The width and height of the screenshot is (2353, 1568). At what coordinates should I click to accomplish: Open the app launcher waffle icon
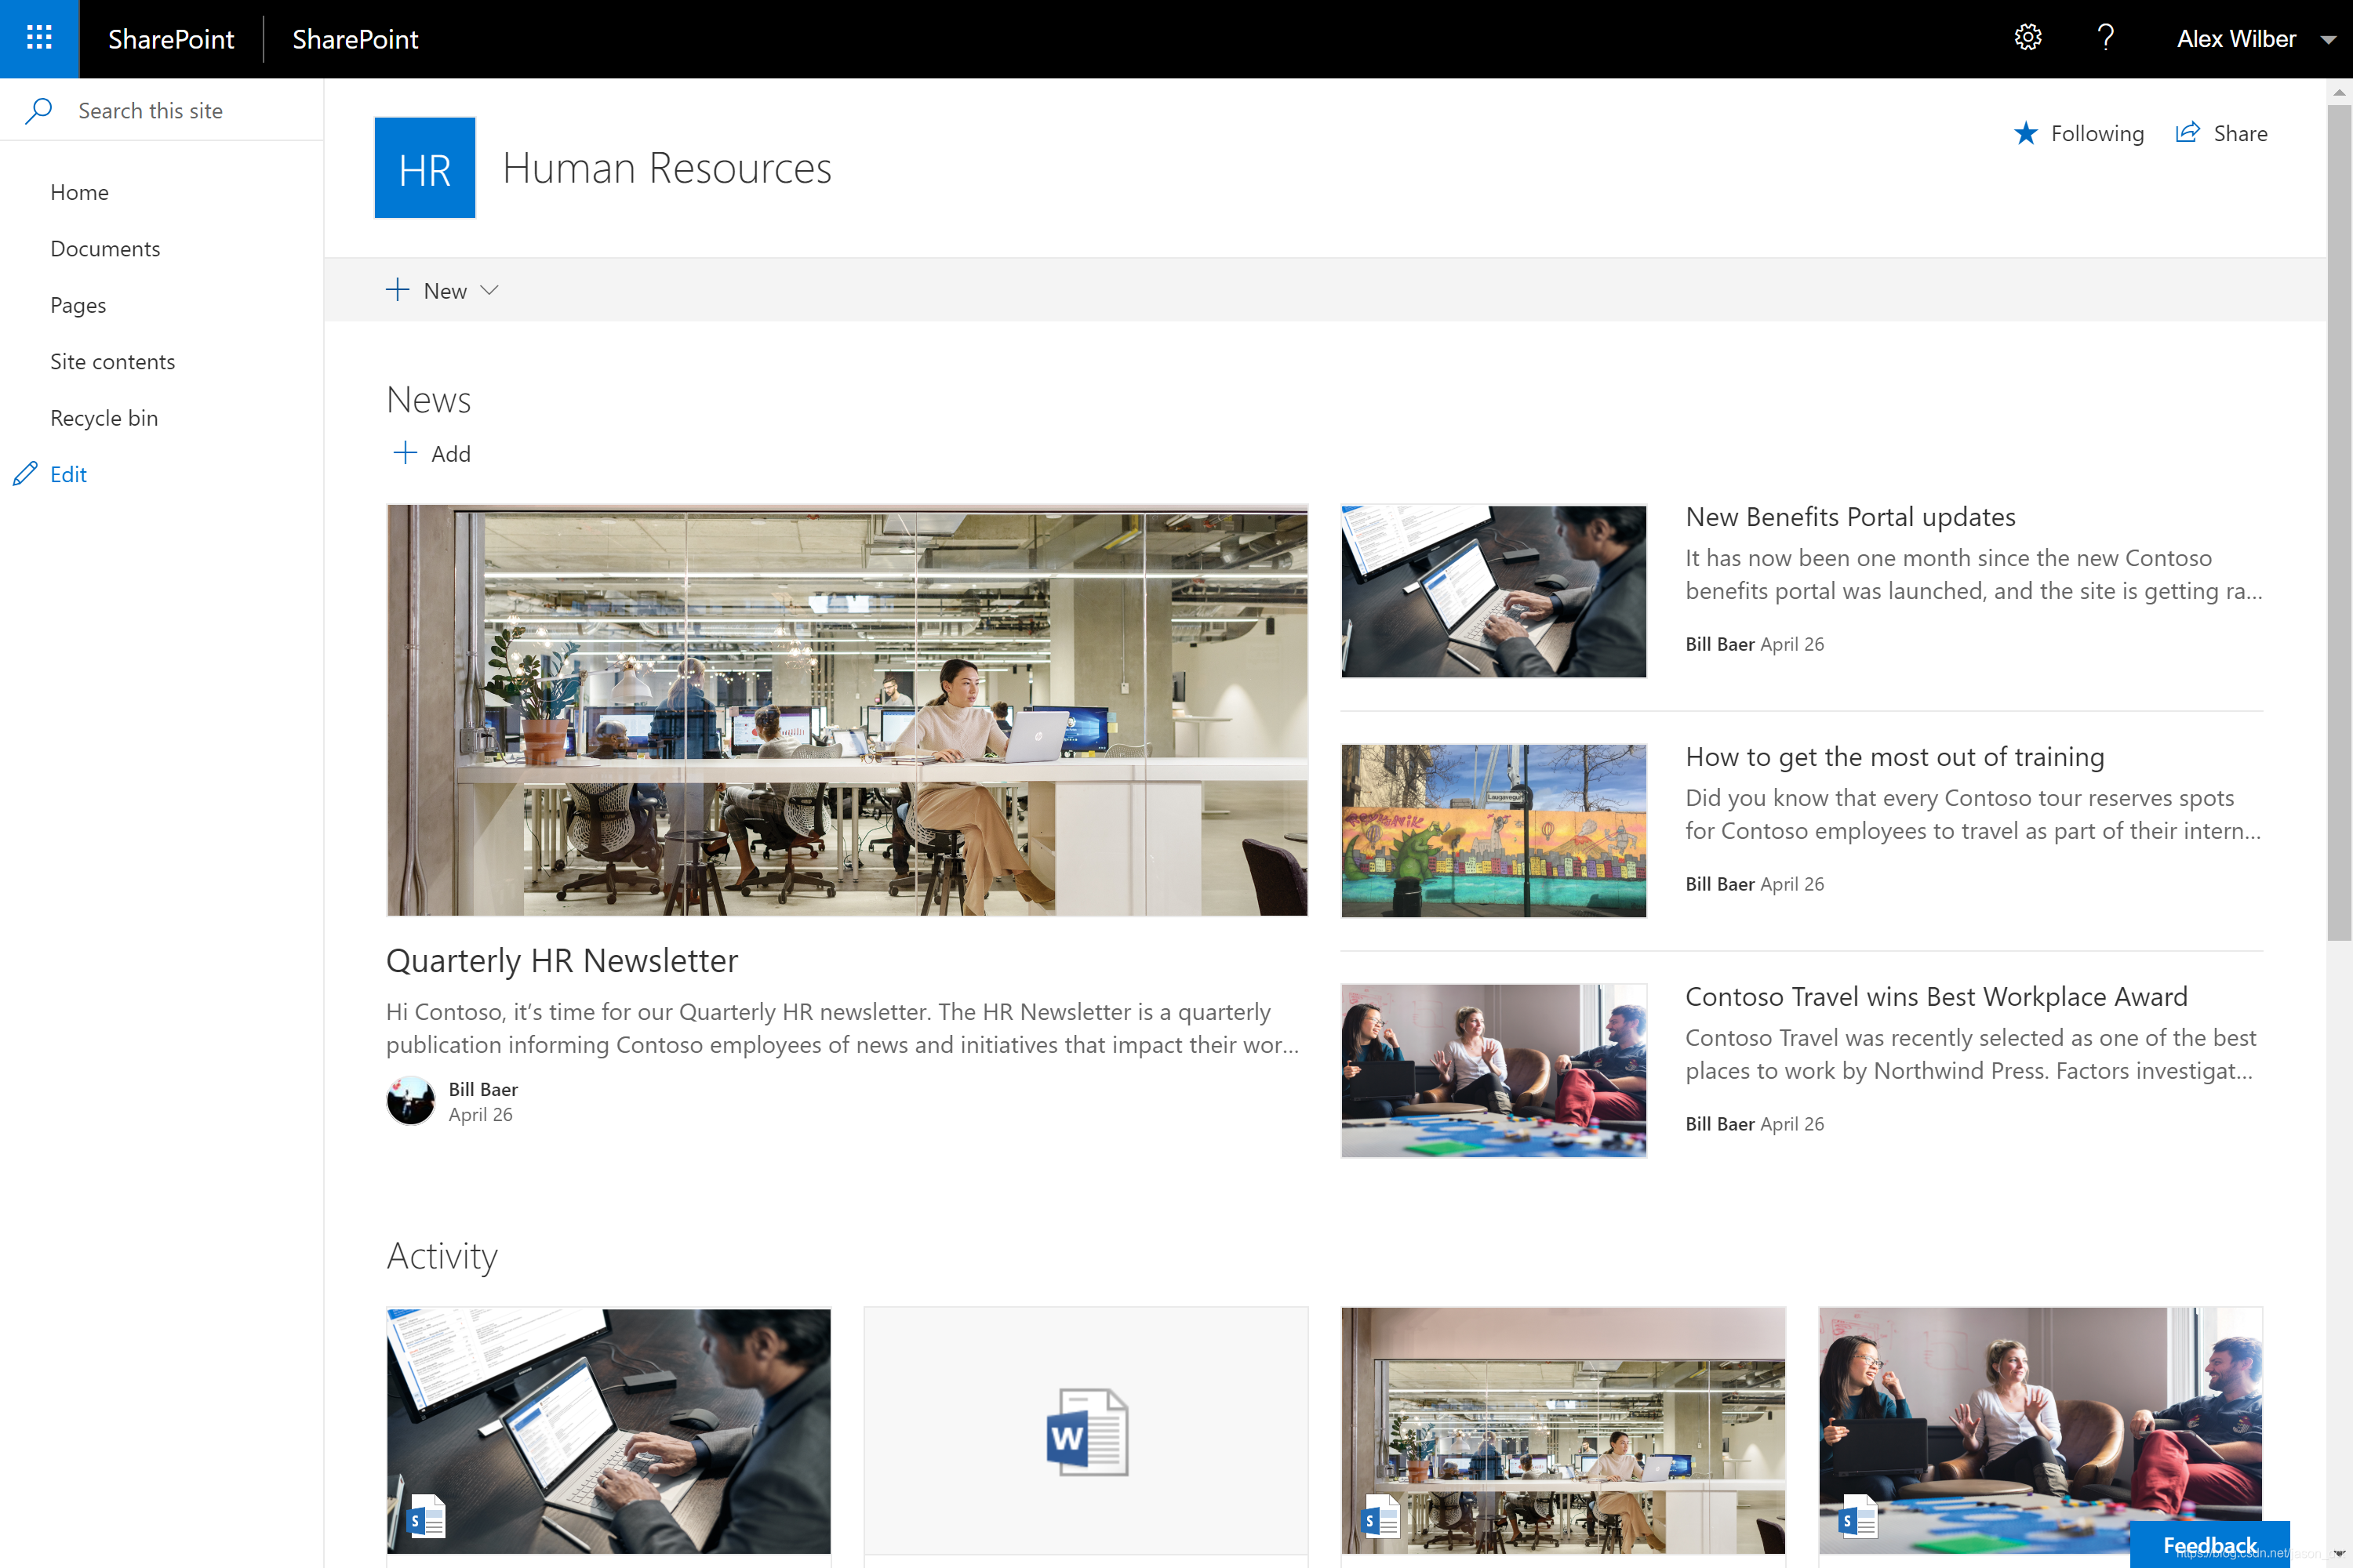click(x=39, y=38)
